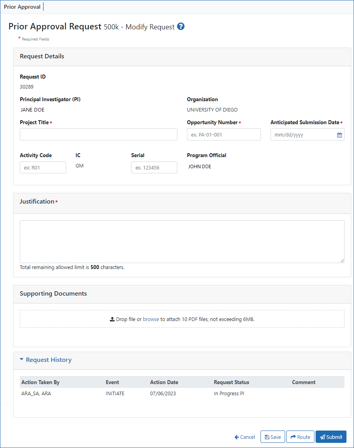Select the Prior Approval tab
Image resolution: width=354 pixels, height=448 pixels.
click(22, 7)
